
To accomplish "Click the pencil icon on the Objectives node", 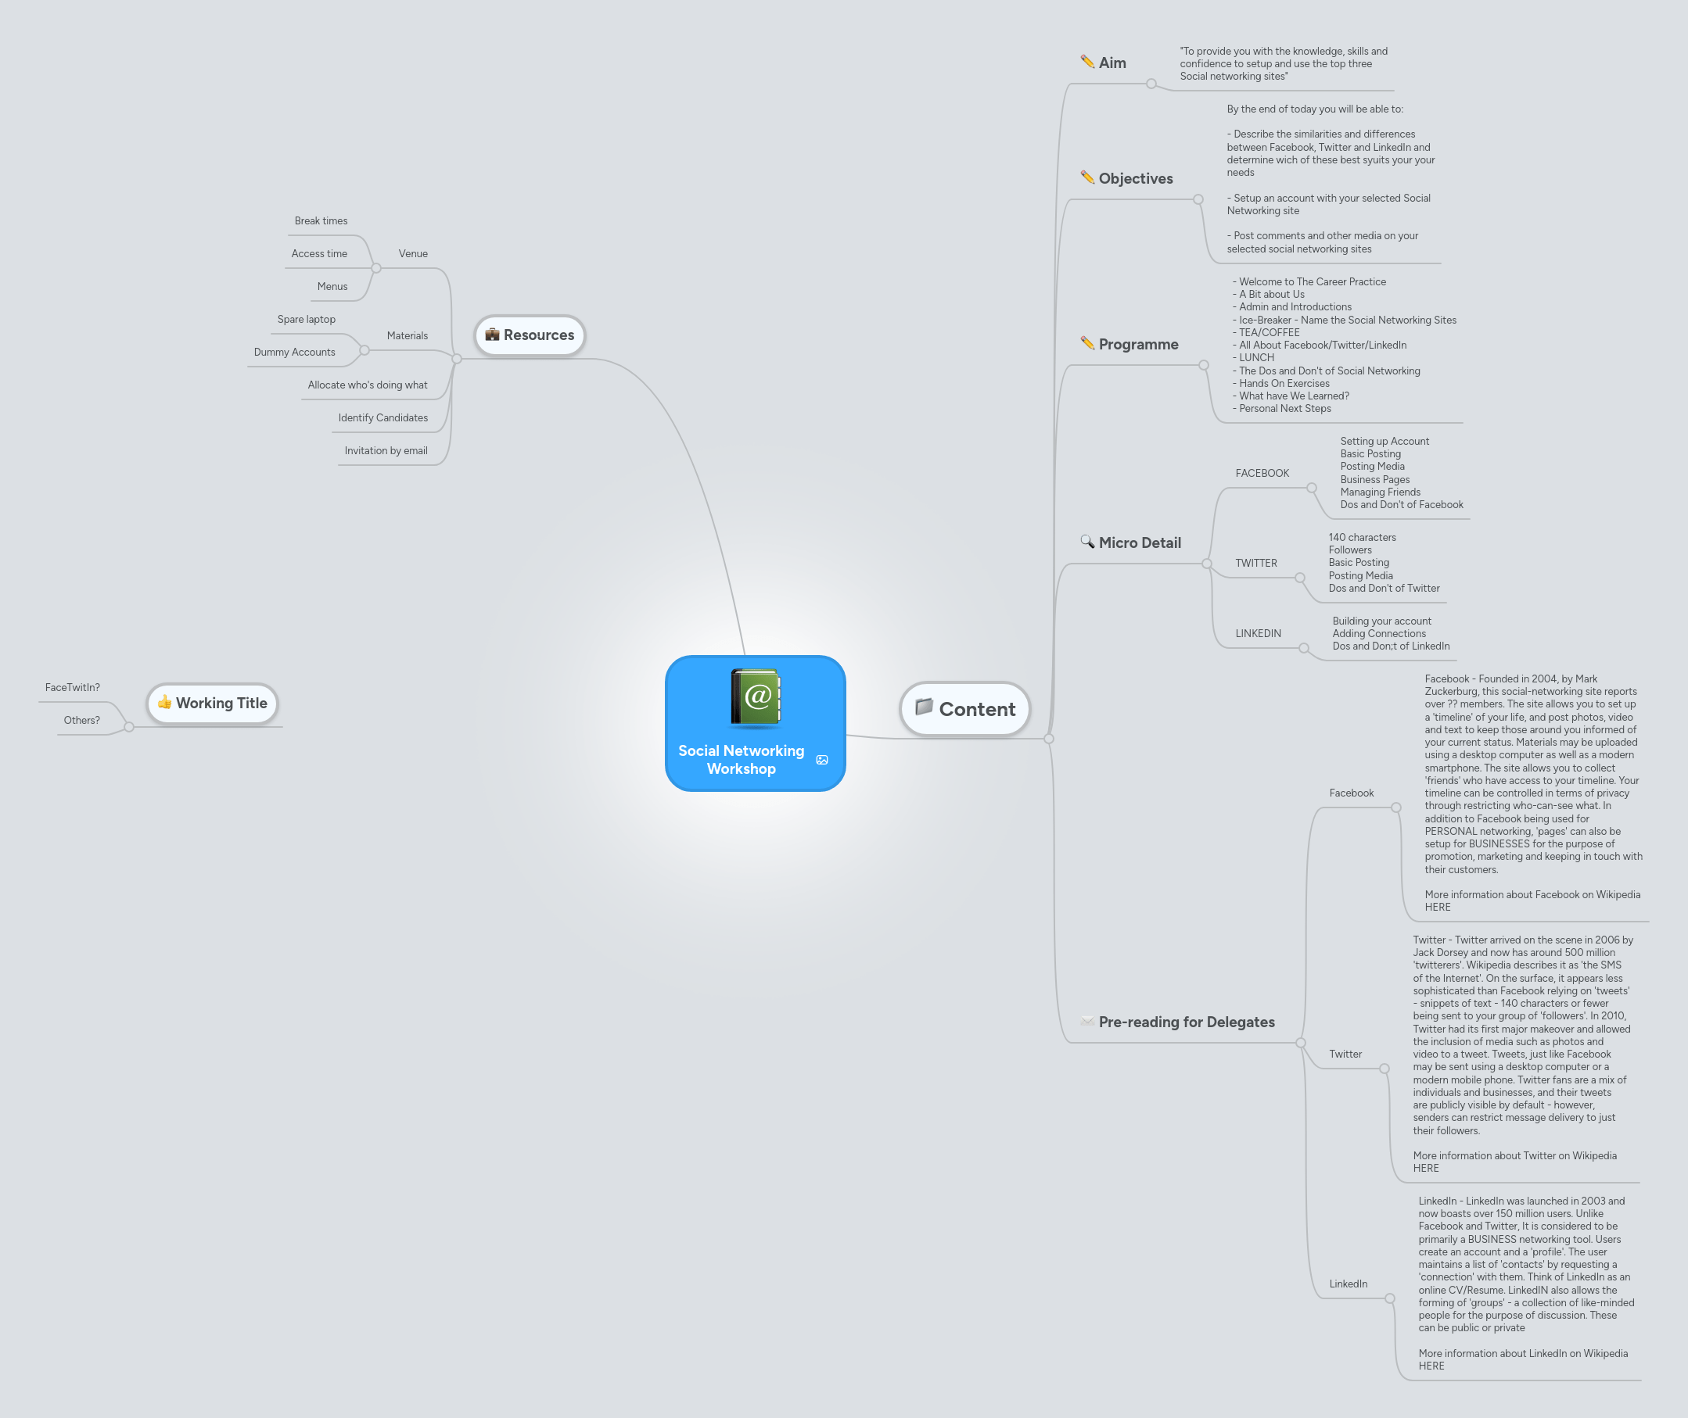I will [x=1086, y=178].
